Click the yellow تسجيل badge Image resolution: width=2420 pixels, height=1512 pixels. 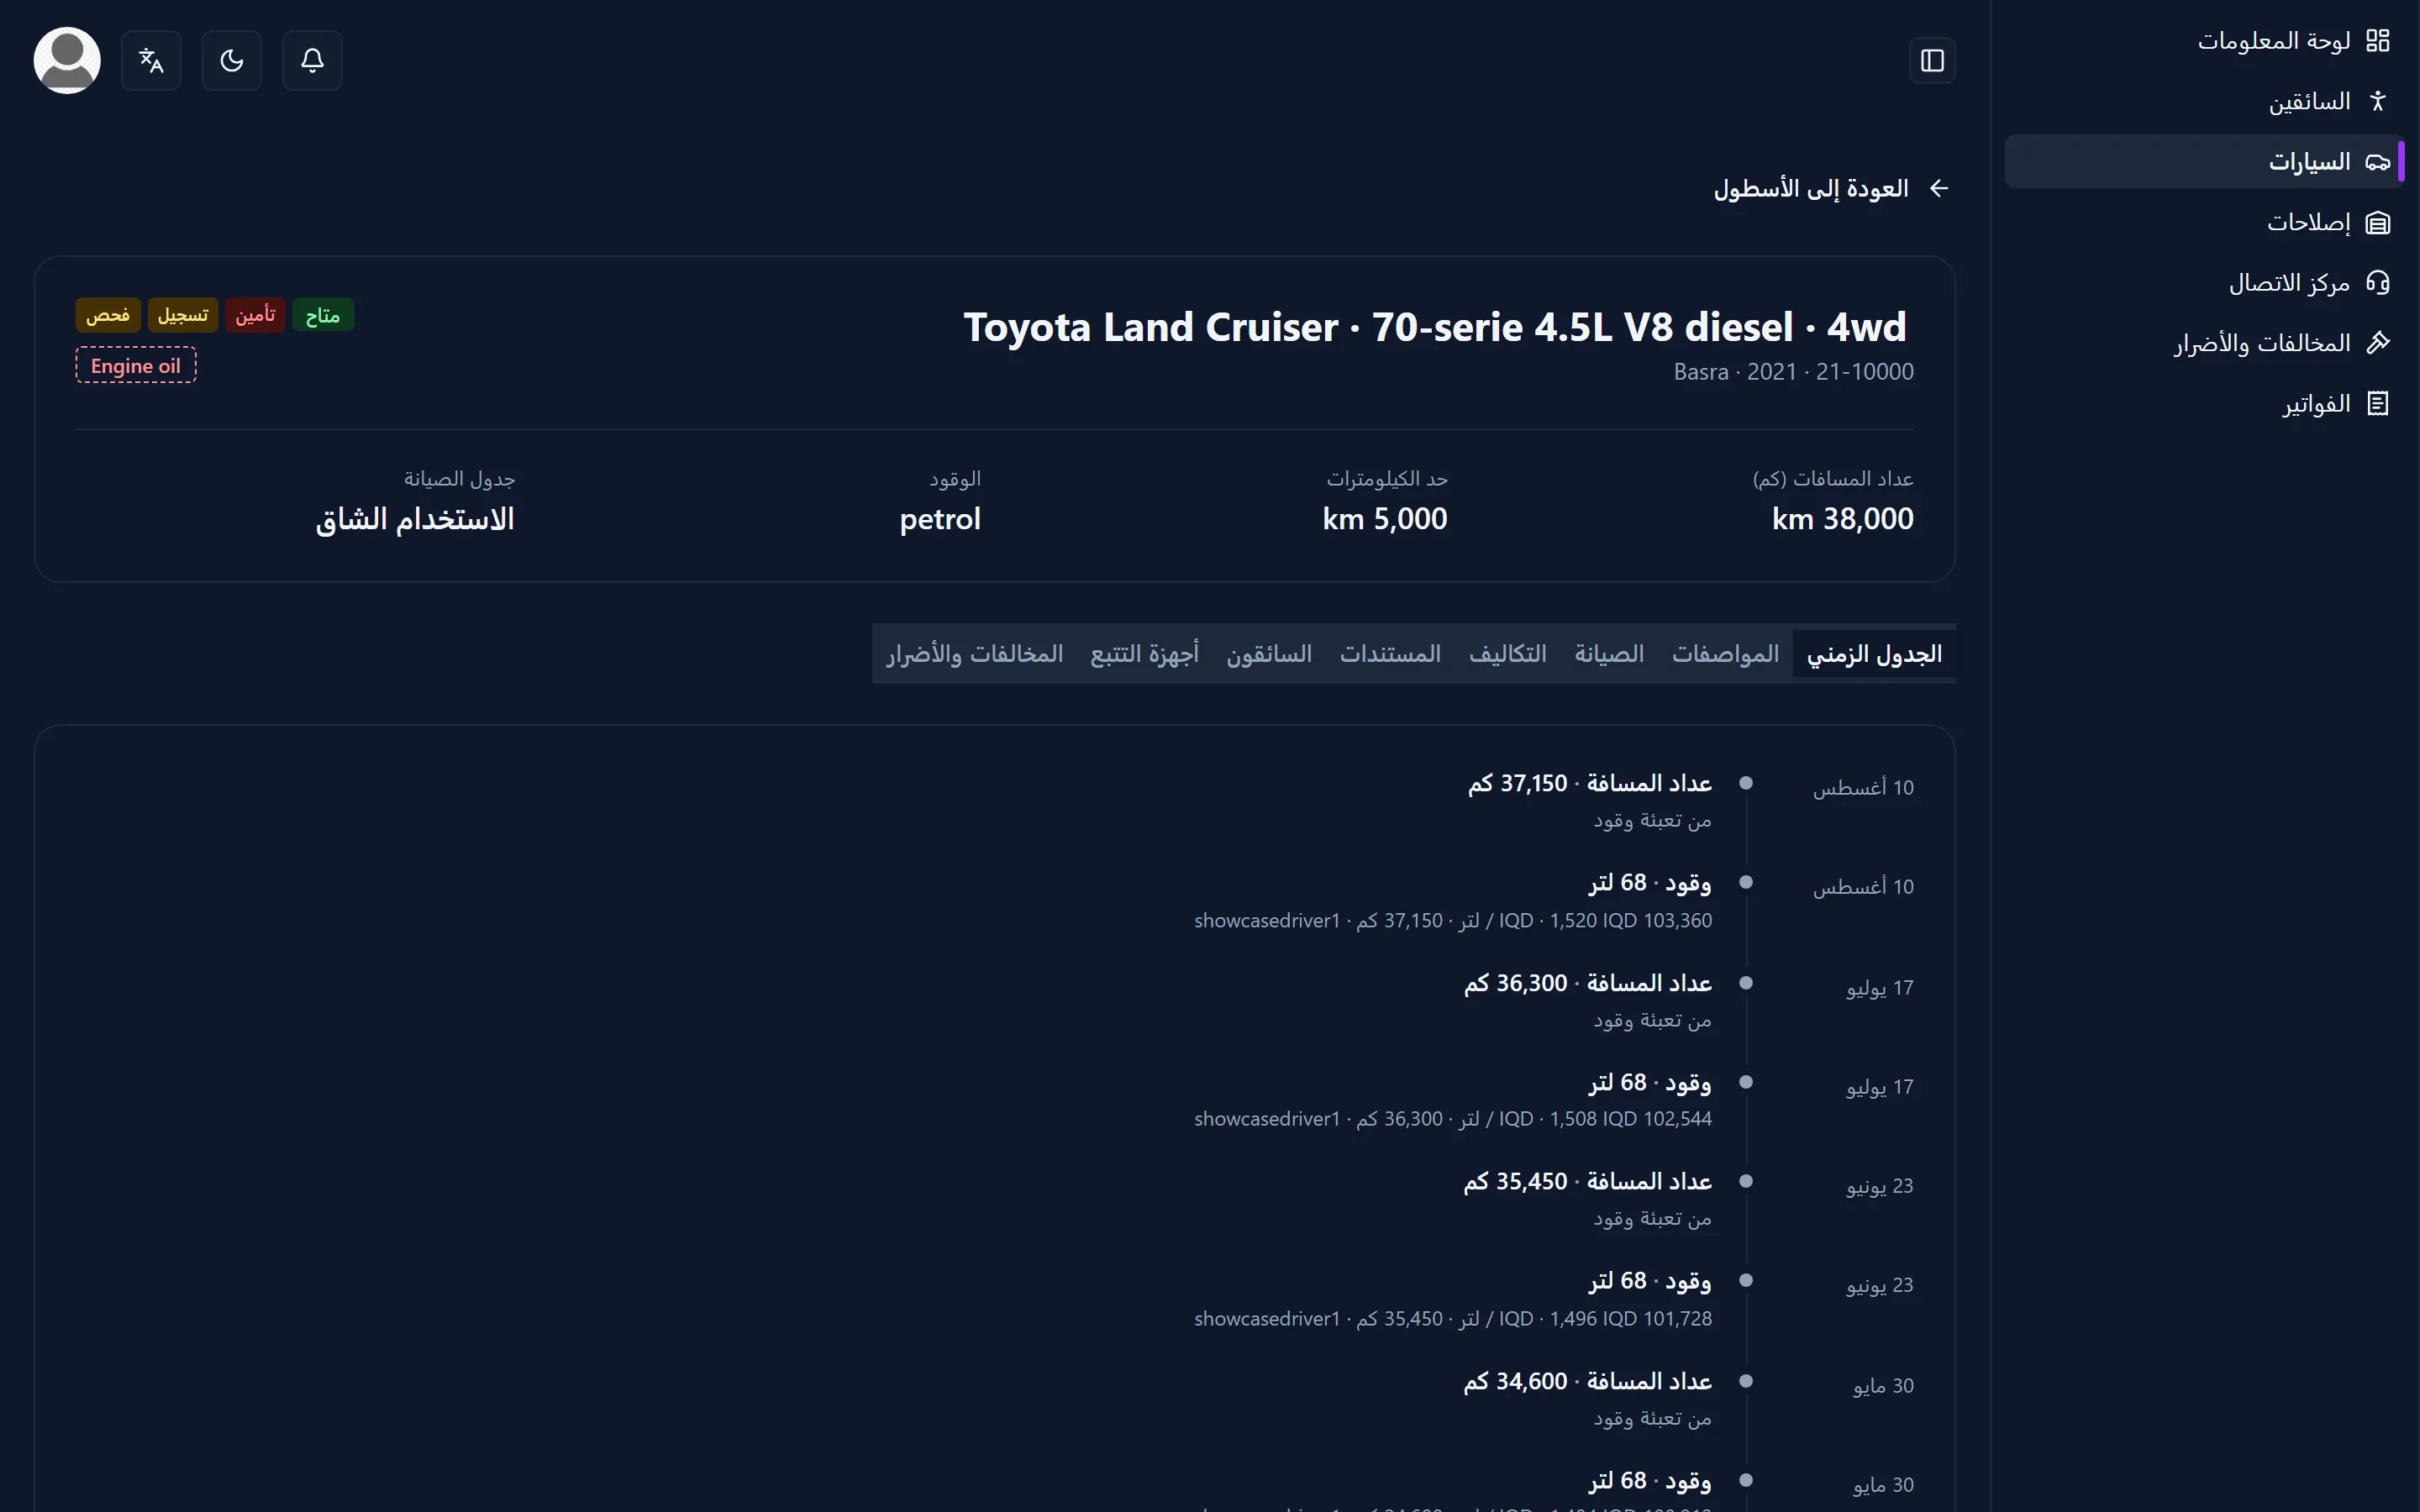click(183, 316)
